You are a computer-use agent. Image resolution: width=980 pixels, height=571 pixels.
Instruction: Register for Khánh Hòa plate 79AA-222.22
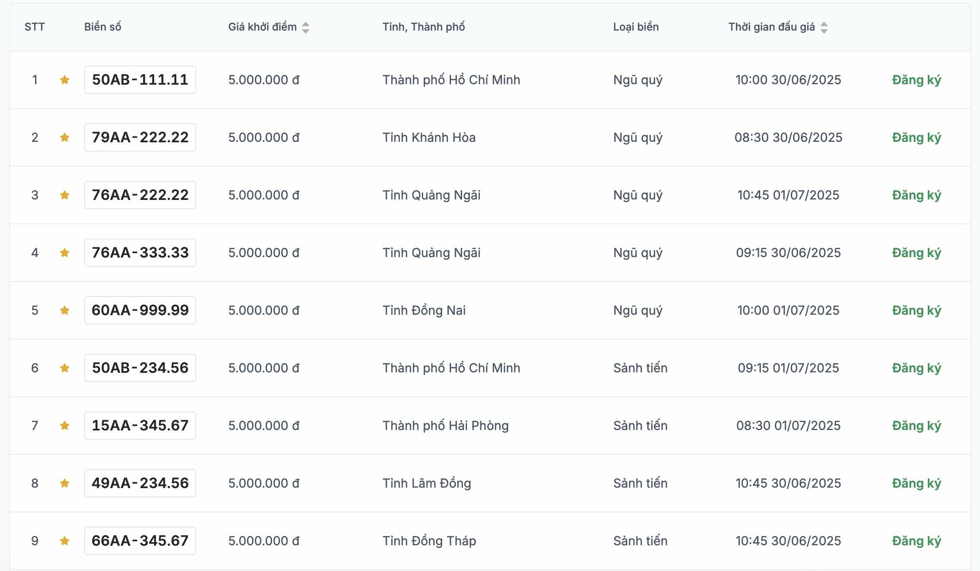tap(917, 137)
